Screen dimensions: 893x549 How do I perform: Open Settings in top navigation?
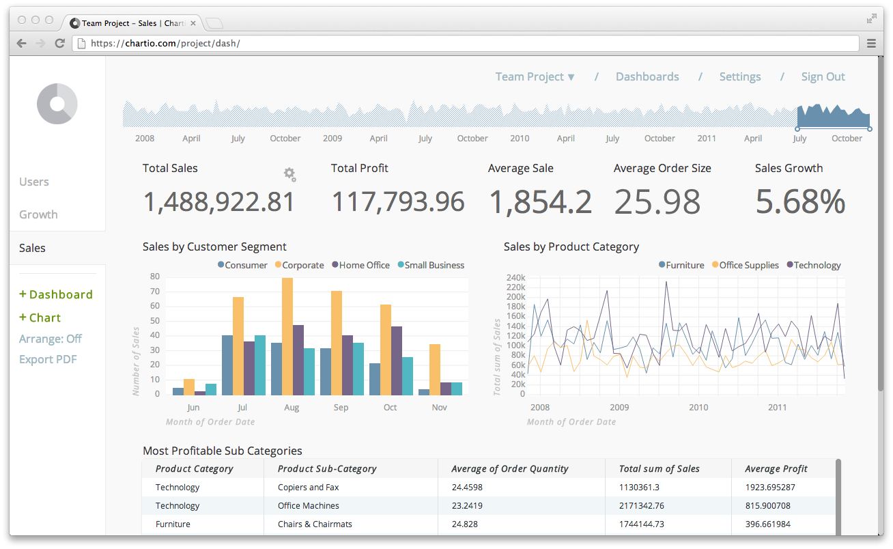tap(740, 76)
